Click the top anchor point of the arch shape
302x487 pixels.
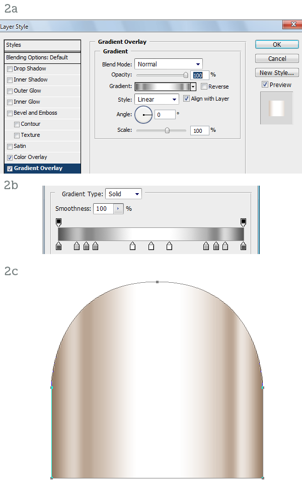click(x=157, y=282)
